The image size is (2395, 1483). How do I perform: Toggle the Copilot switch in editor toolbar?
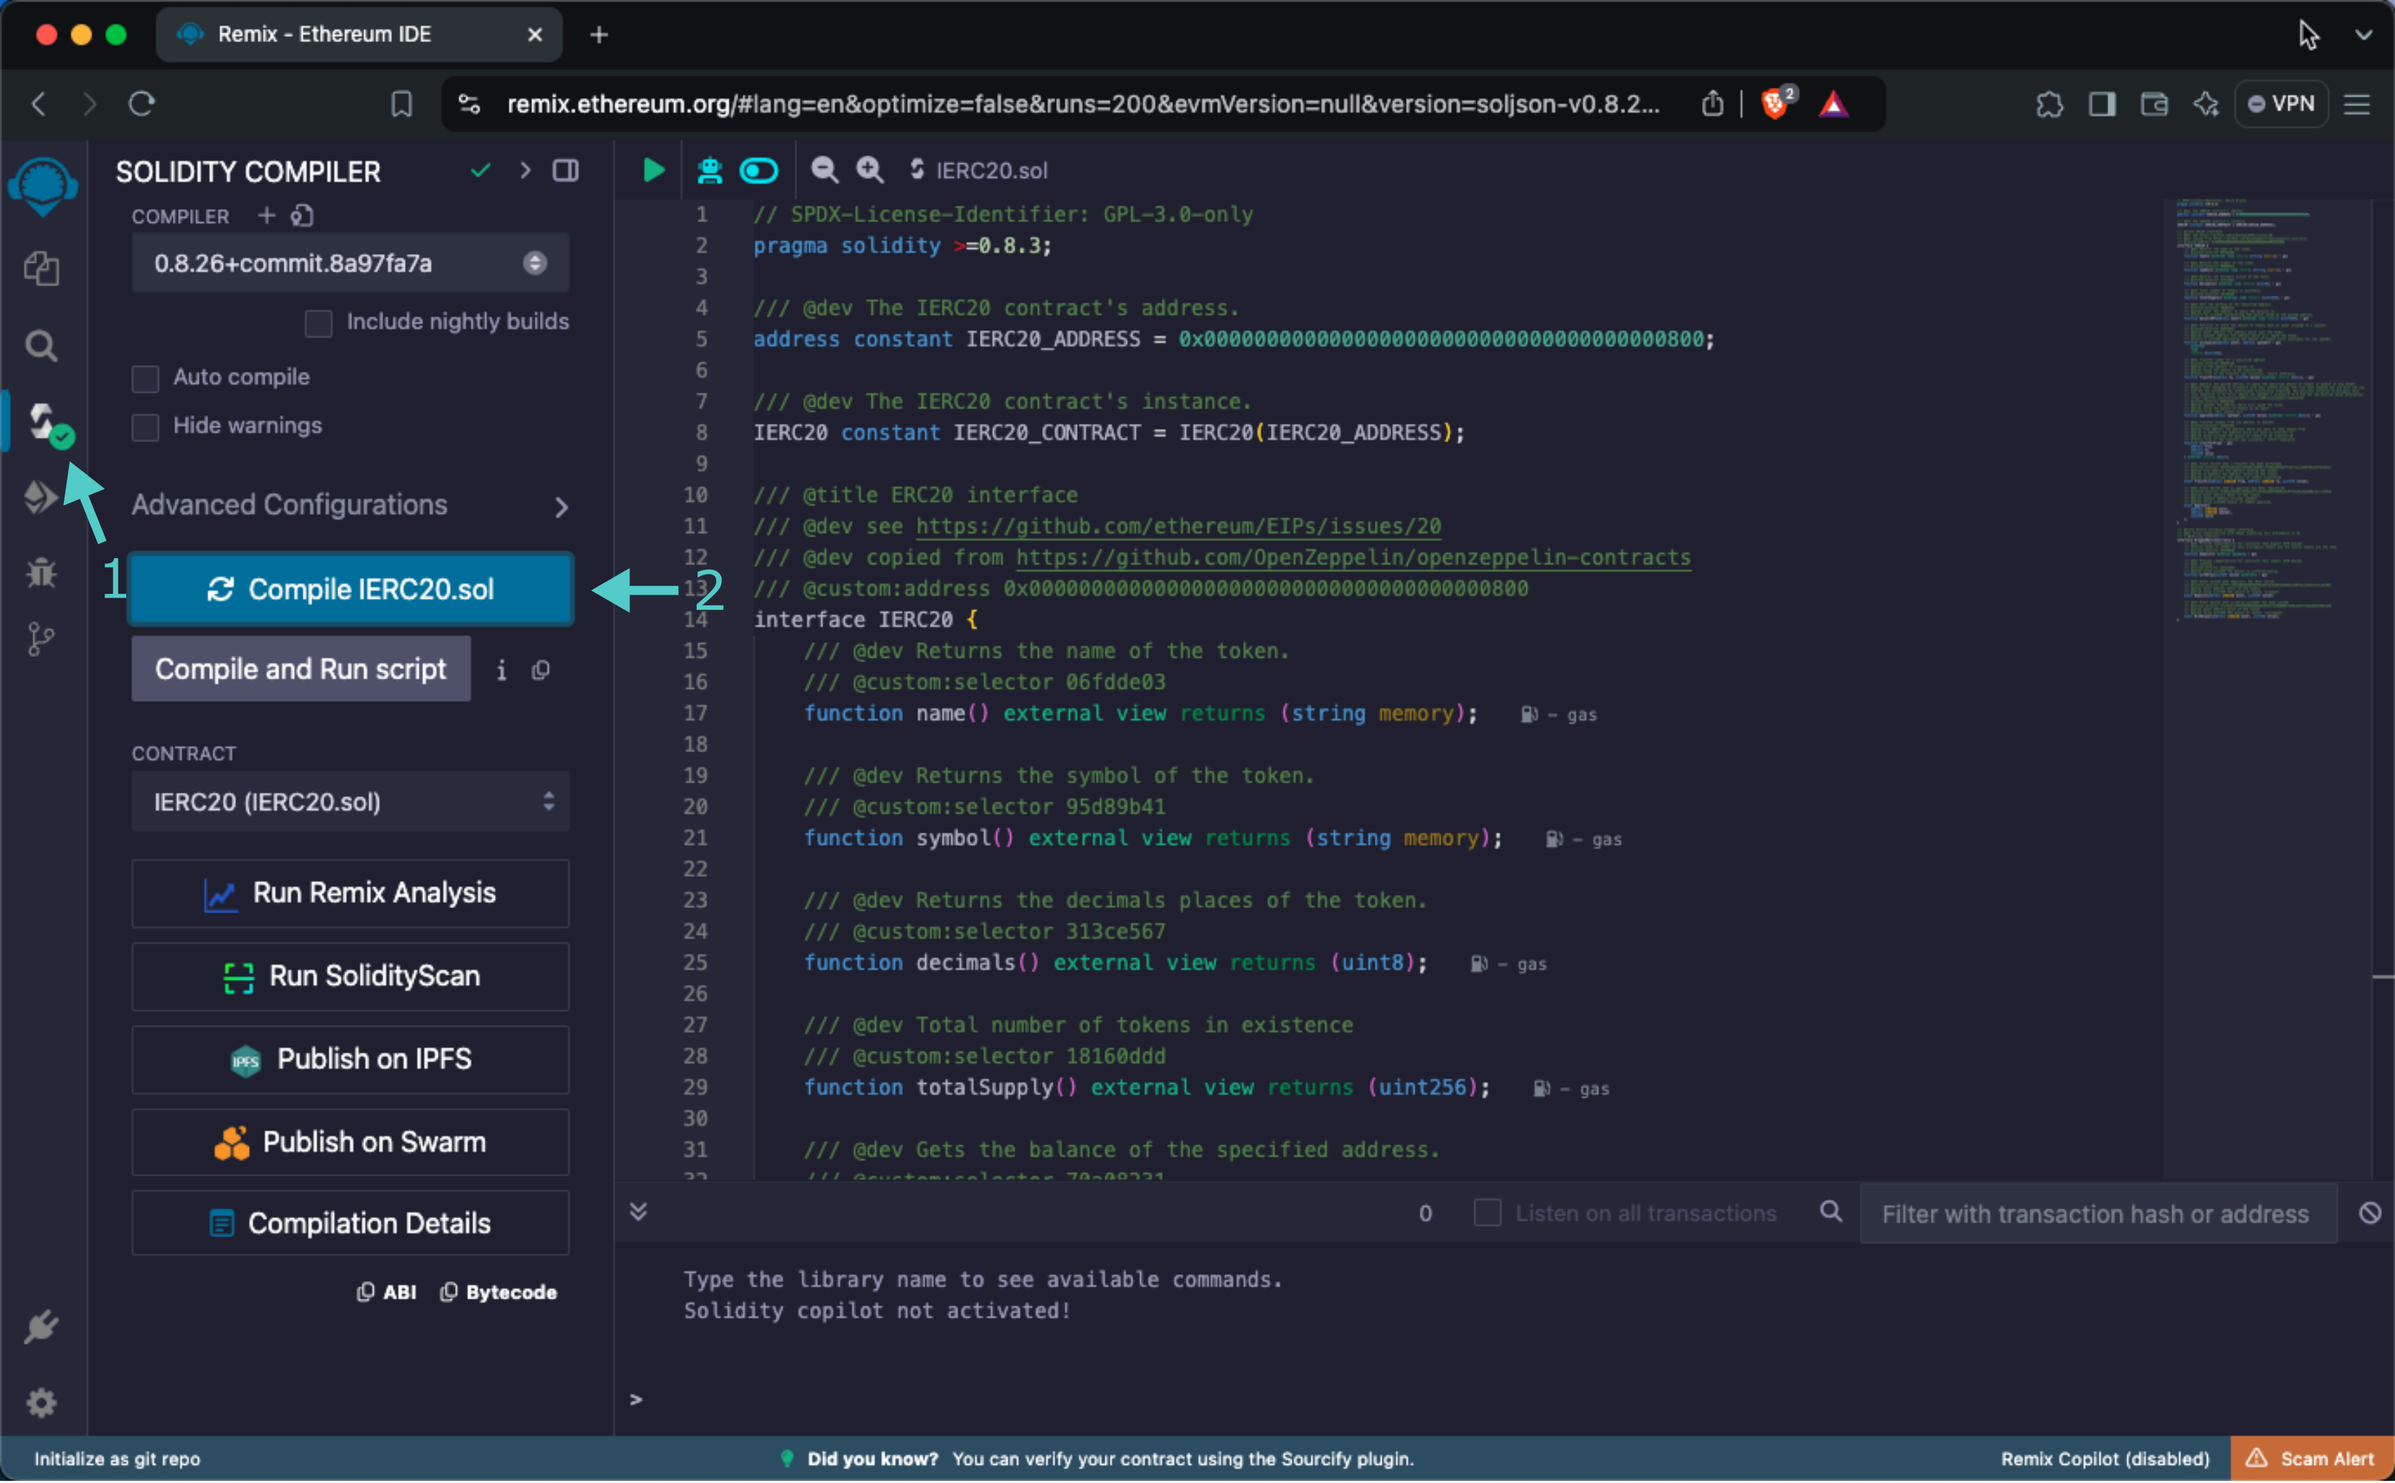click(759, 171)
